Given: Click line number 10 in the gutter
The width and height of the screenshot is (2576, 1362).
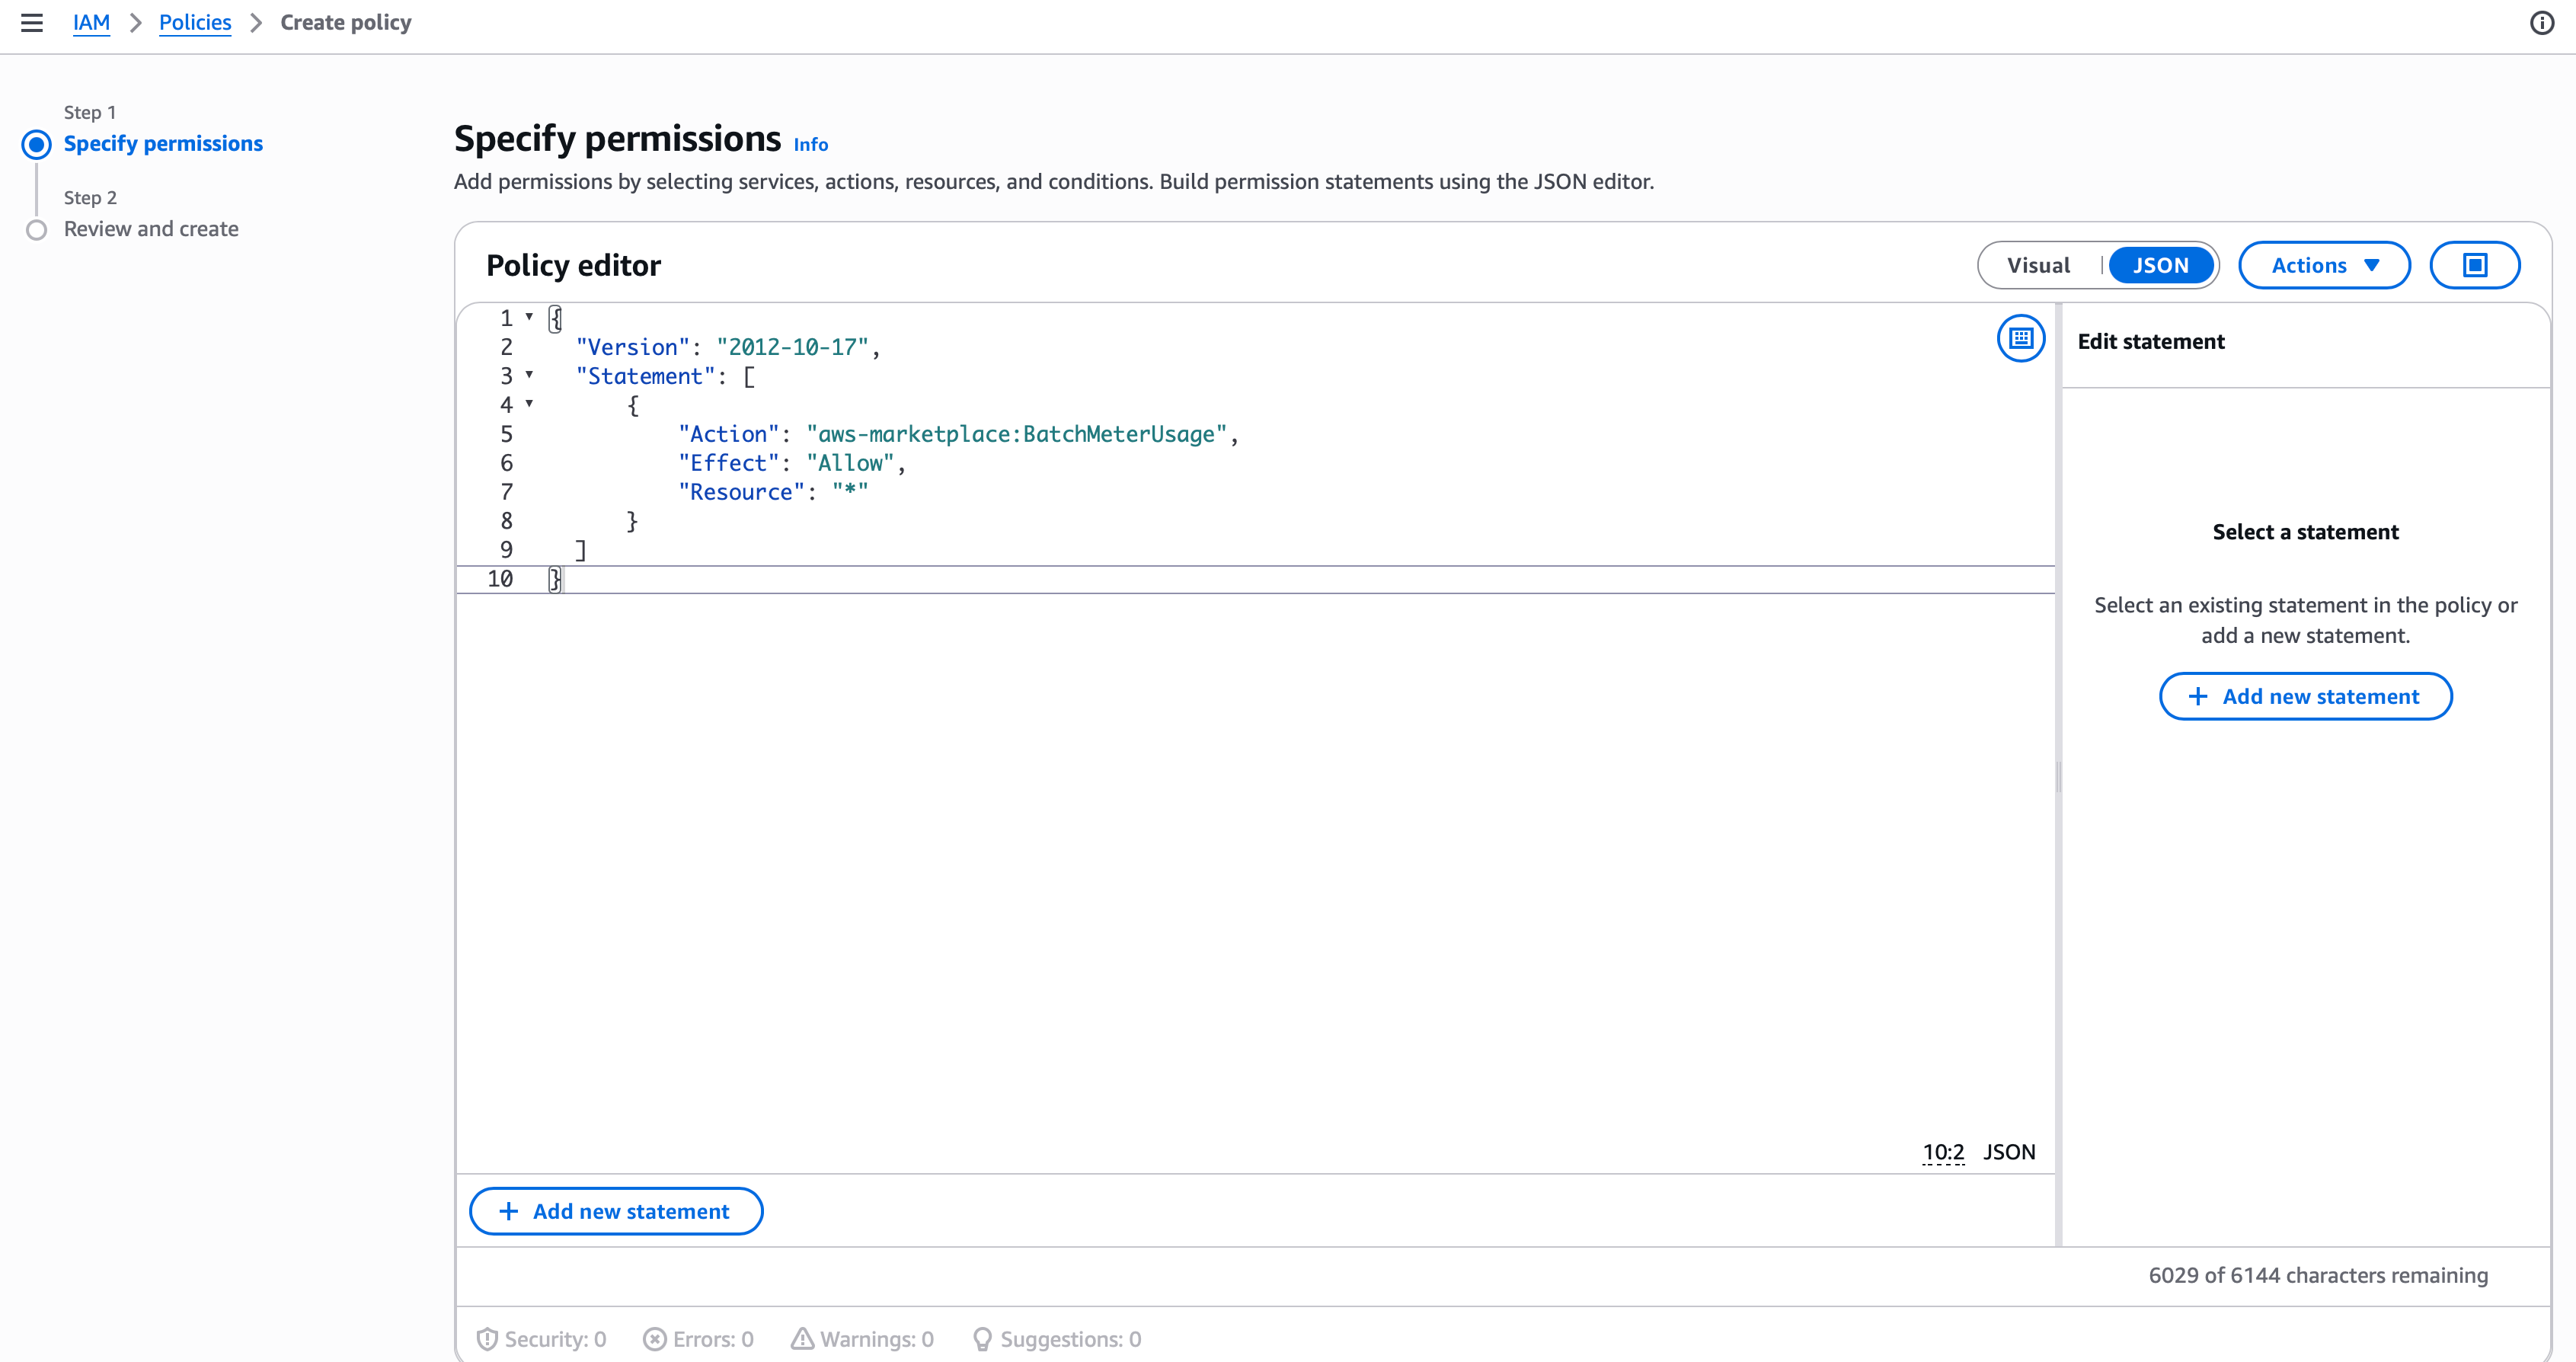Looking at the screenshot, I should [x=500, y=579].
